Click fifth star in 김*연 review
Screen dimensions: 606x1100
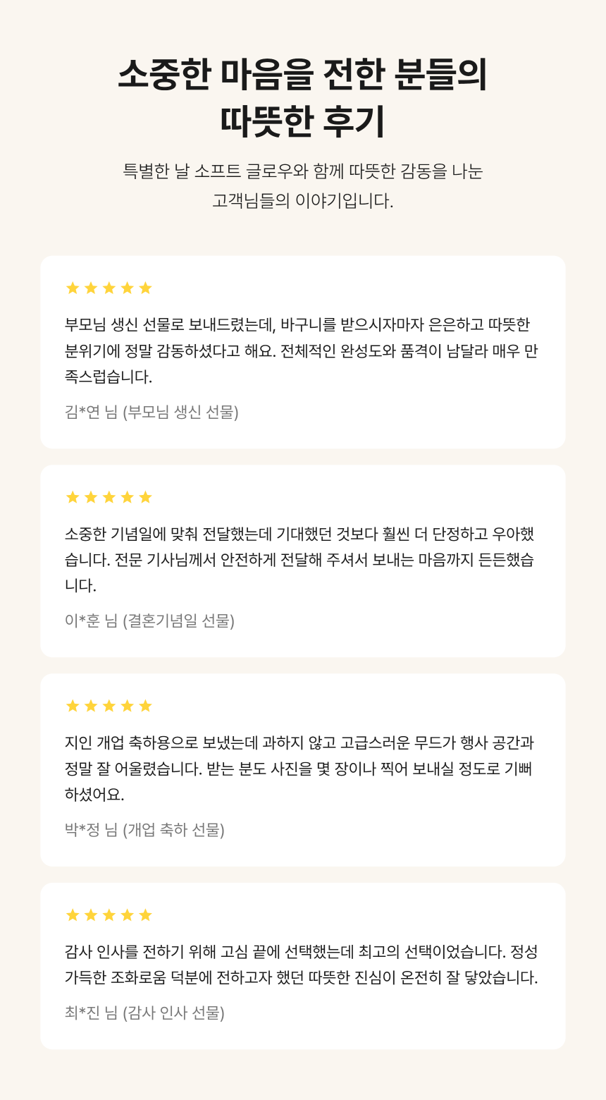[145, 288]
